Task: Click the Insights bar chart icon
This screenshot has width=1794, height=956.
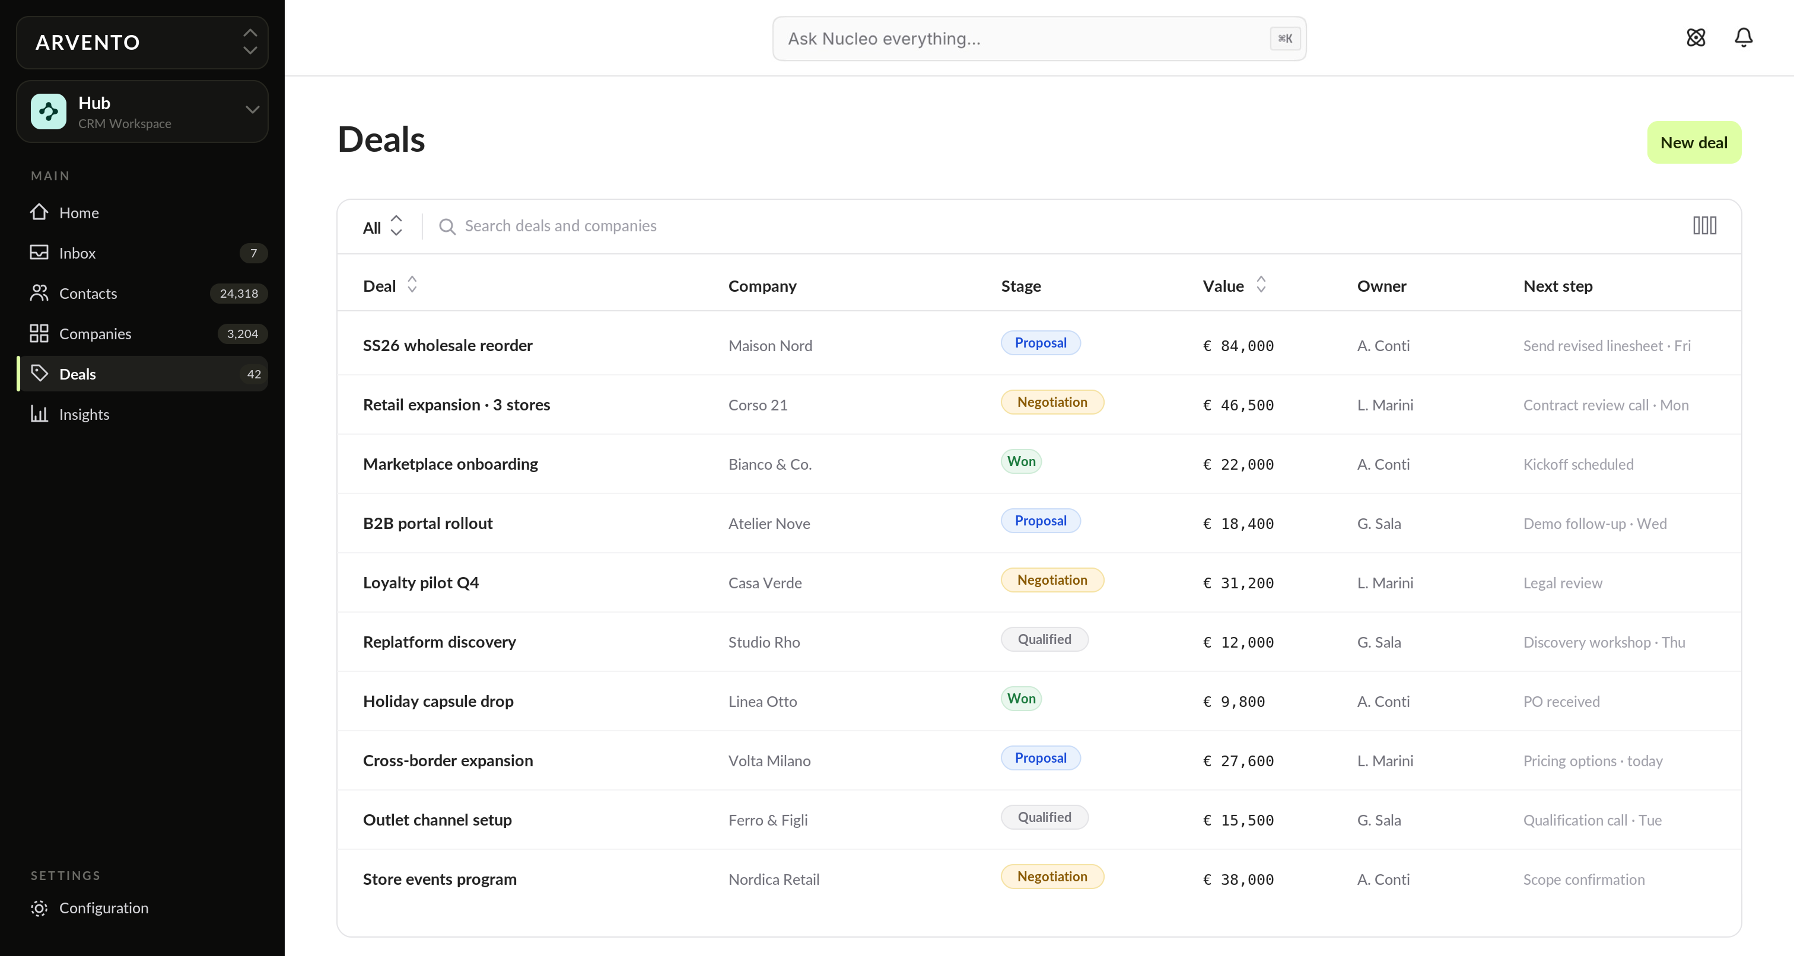Action: point(39,413)
